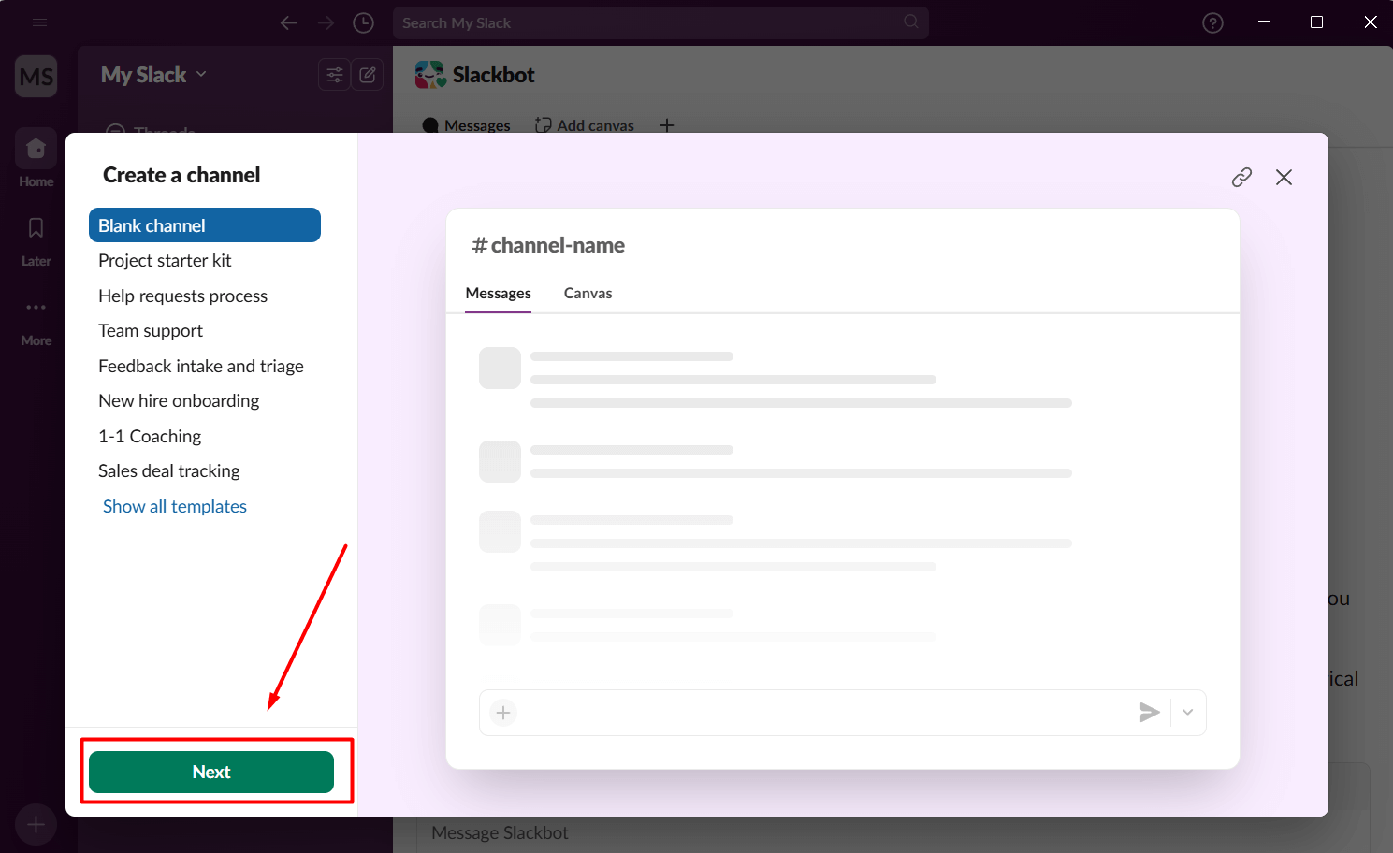Open the new message compose icon
Viewport: 1393px width, 853px height.
[x=368, y=75]
